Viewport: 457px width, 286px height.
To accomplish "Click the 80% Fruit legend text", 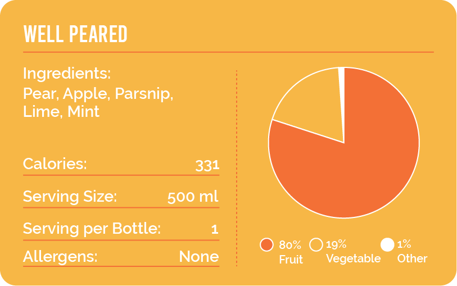I will 291,252.
